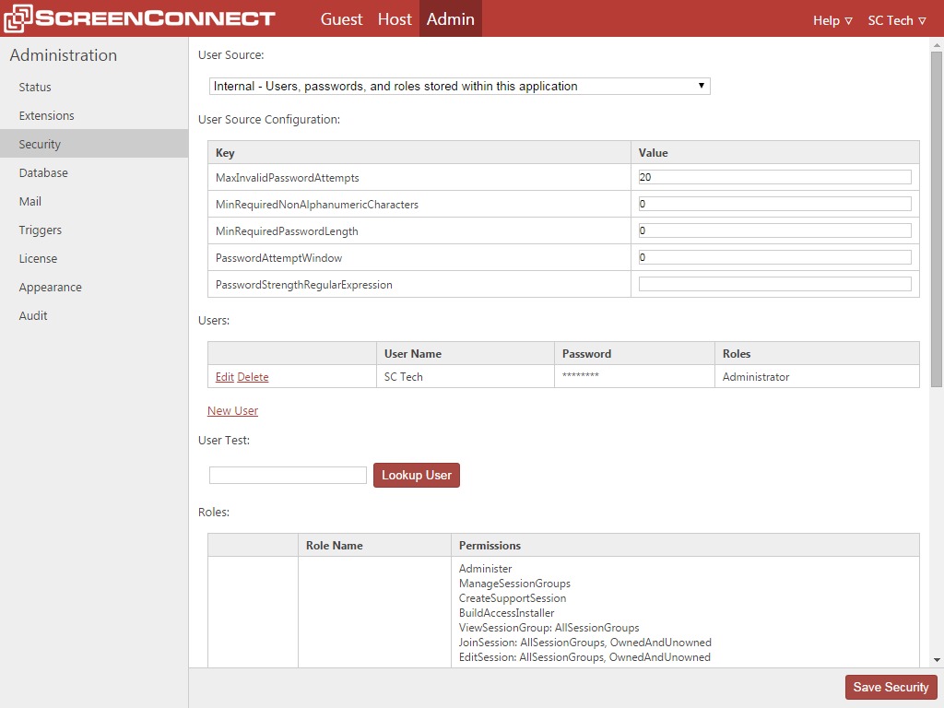Edit the SC Tech user
This screenshot has width=944, height=708.
click(224, 376)
